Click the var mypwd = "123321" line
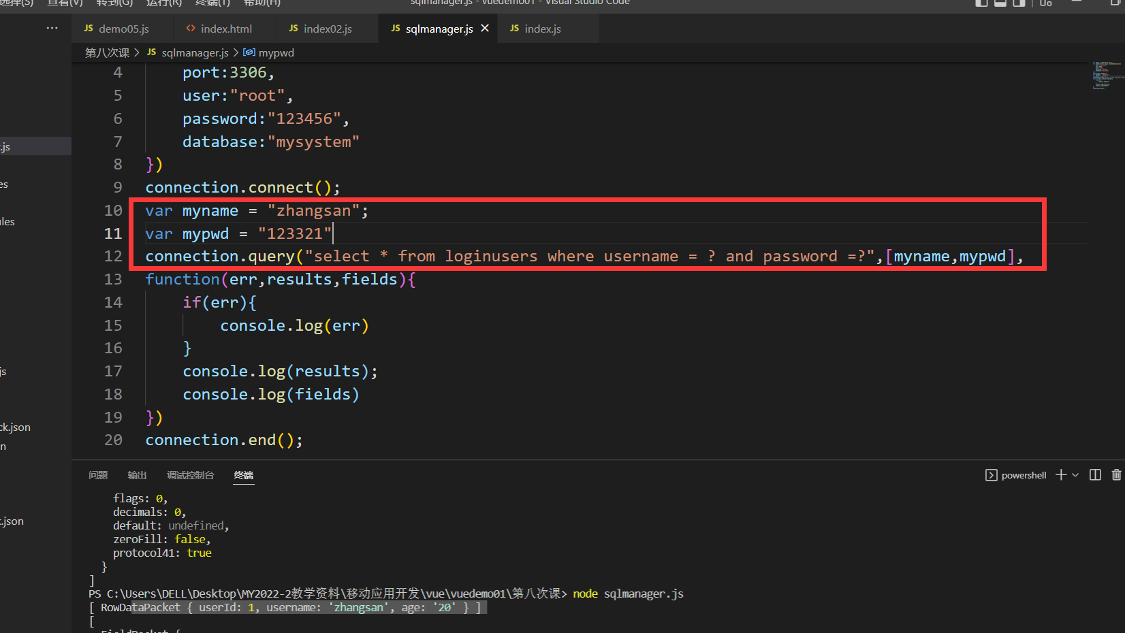1125x633 pixels. click(x=238, y=233)
